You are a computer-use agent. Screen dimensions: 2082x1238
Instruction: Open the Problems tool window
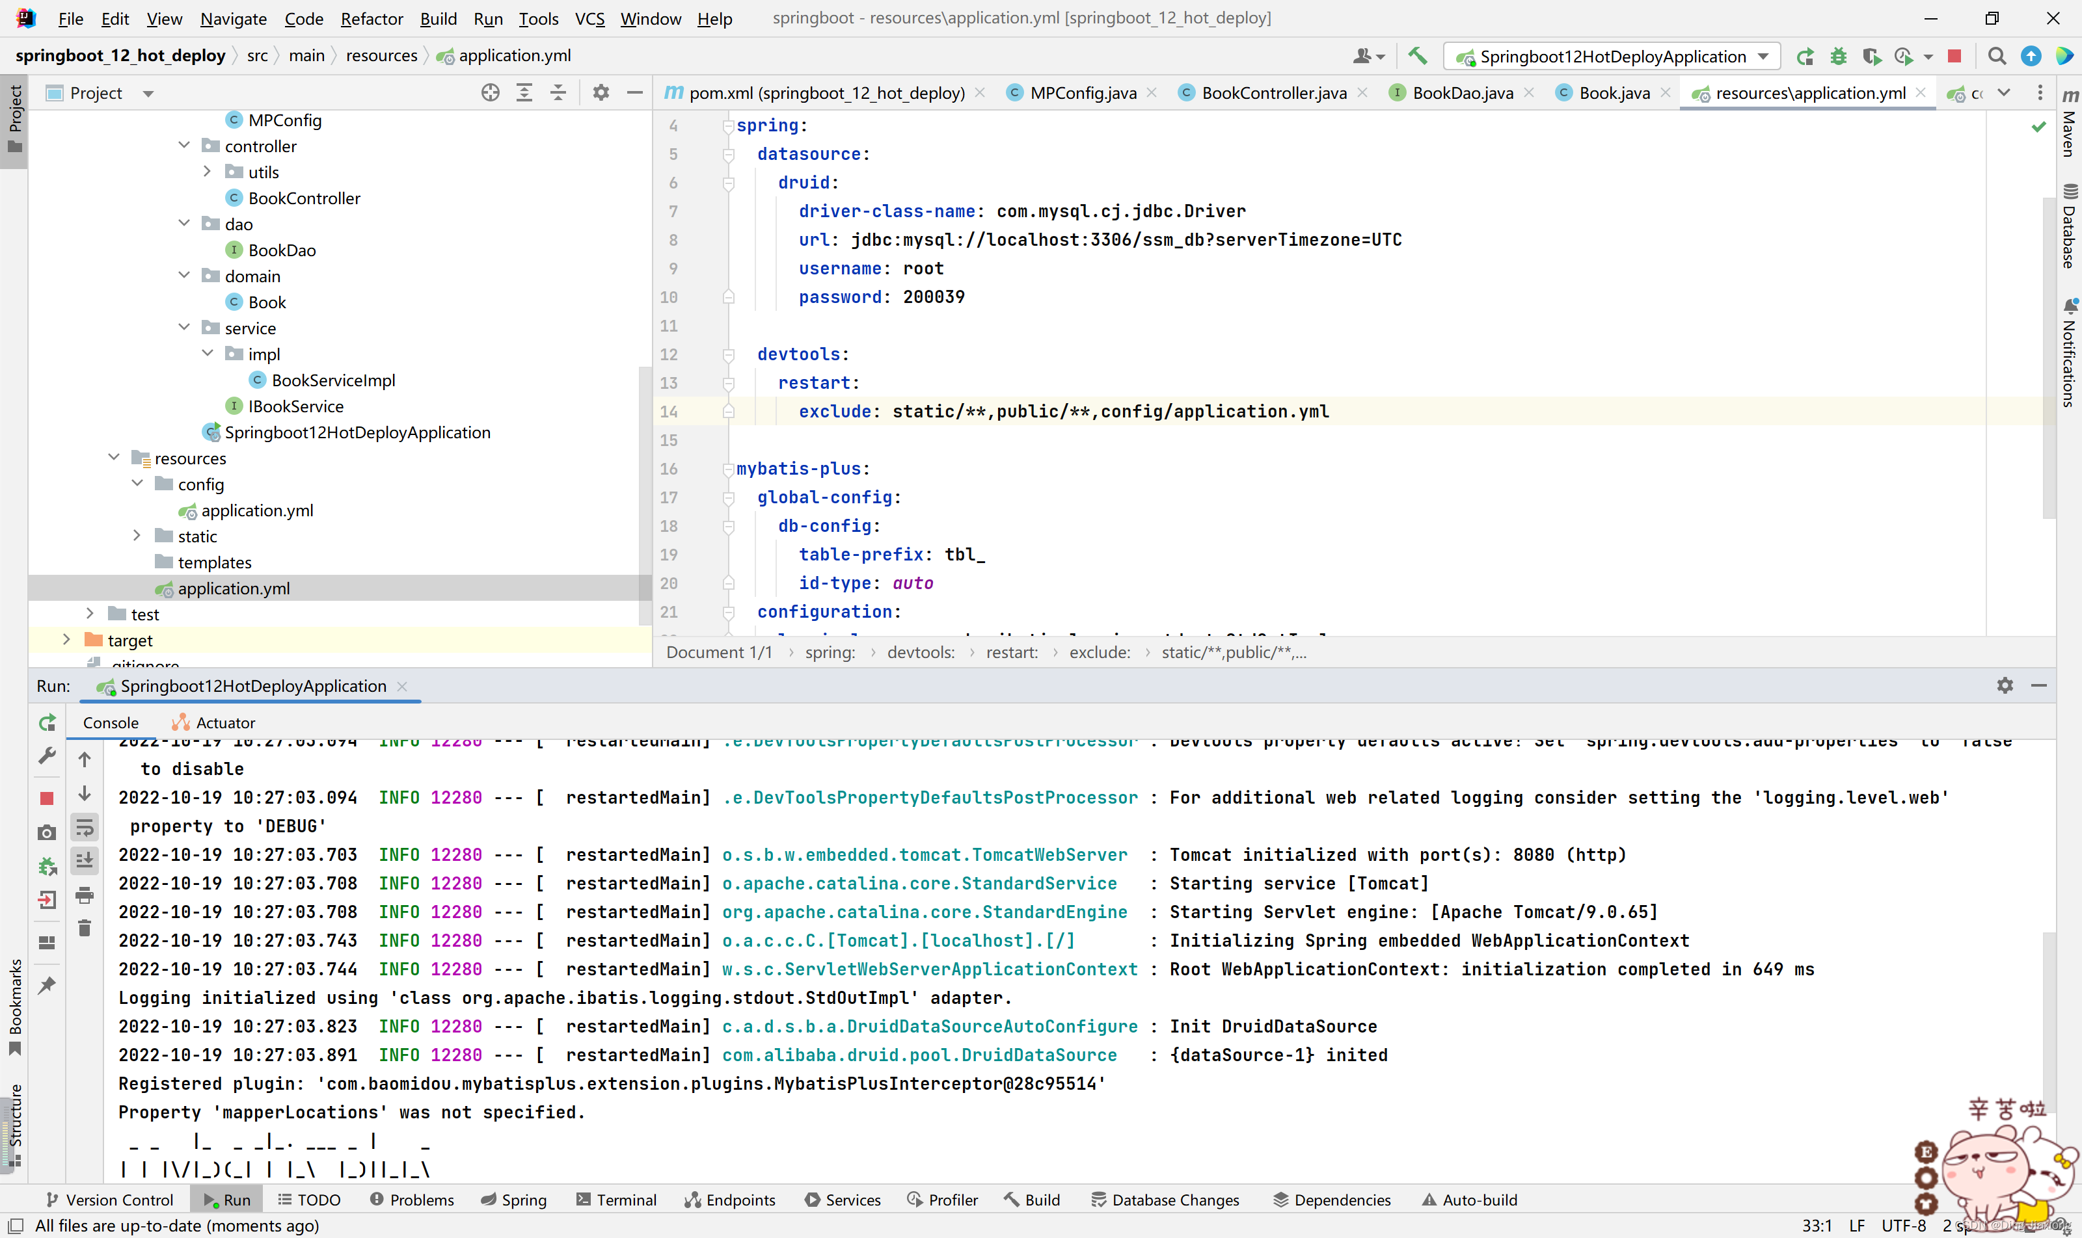[x=412, y=1200]
